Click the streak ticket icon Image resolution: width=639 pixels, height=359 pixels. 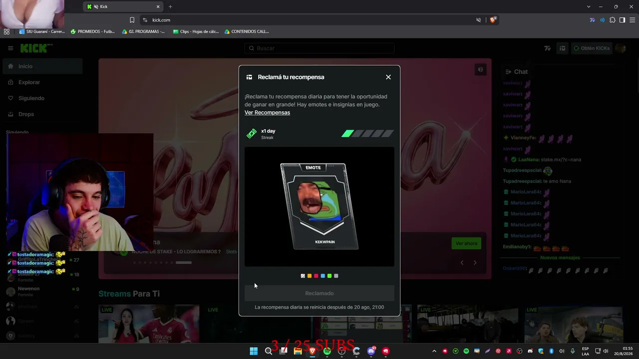point(252,134)
